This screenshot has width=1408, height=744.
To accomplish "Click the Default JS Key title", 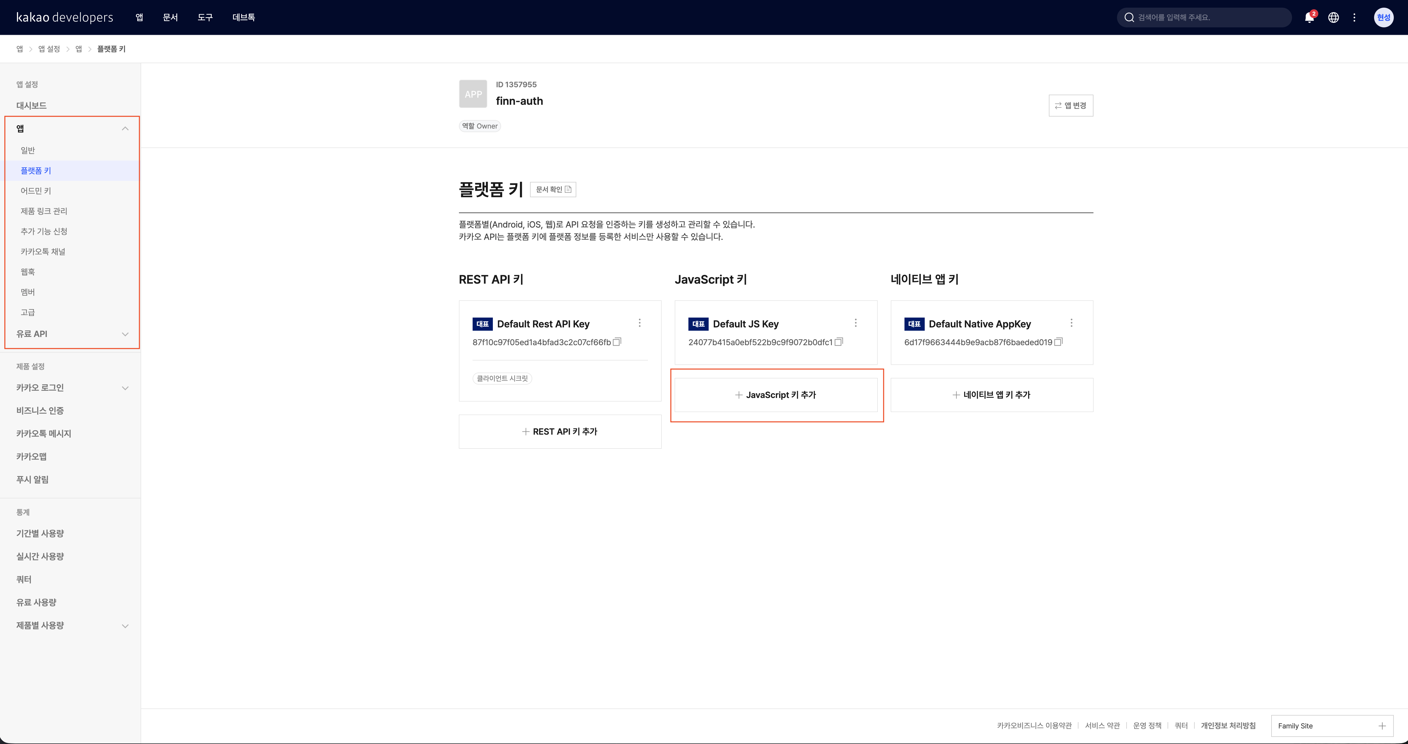I will (746, 324).
